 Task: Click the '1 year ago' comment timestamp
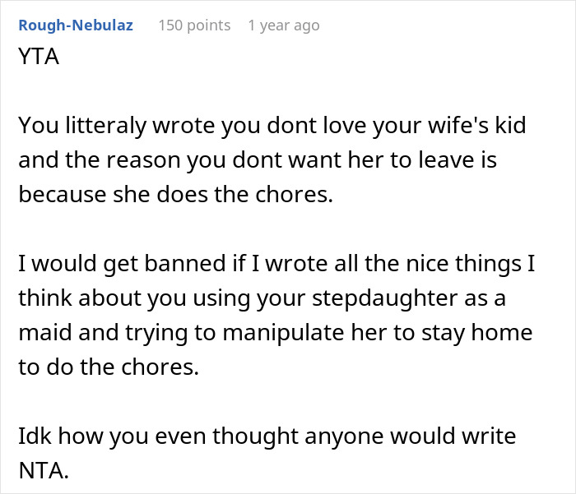pos(283,25)
